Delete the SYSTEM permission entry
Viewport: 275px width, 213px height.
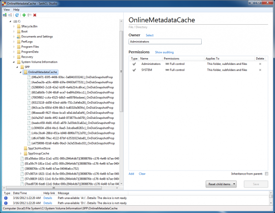click(x=260, y=70)
